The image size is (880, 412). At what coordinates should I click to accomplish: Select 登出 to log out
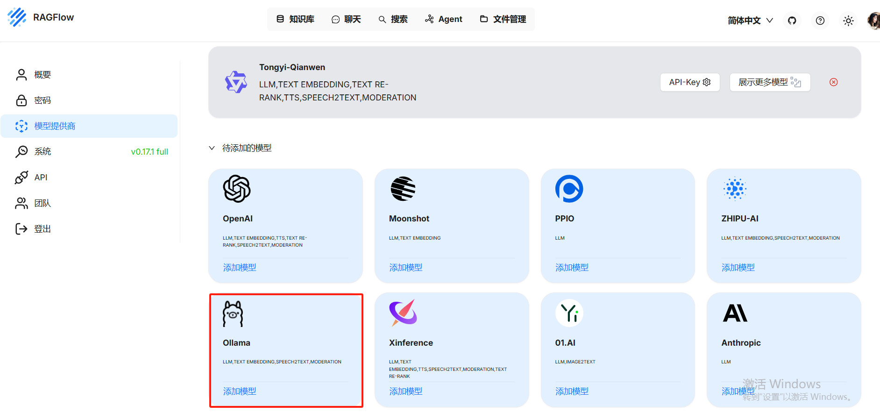(43, 229)
